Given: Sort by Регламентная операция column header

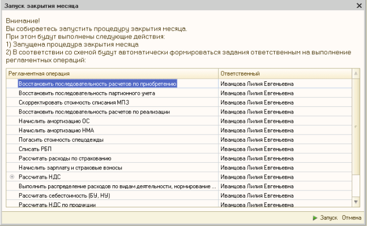Looking at the screenshot, I should [112, 73].
